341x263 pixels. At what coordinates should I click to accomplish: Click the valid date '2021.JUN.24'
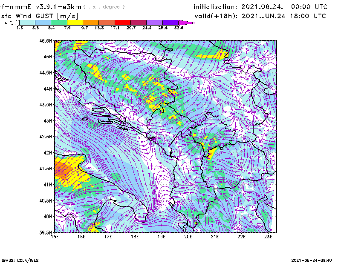[x=263, y=16]
